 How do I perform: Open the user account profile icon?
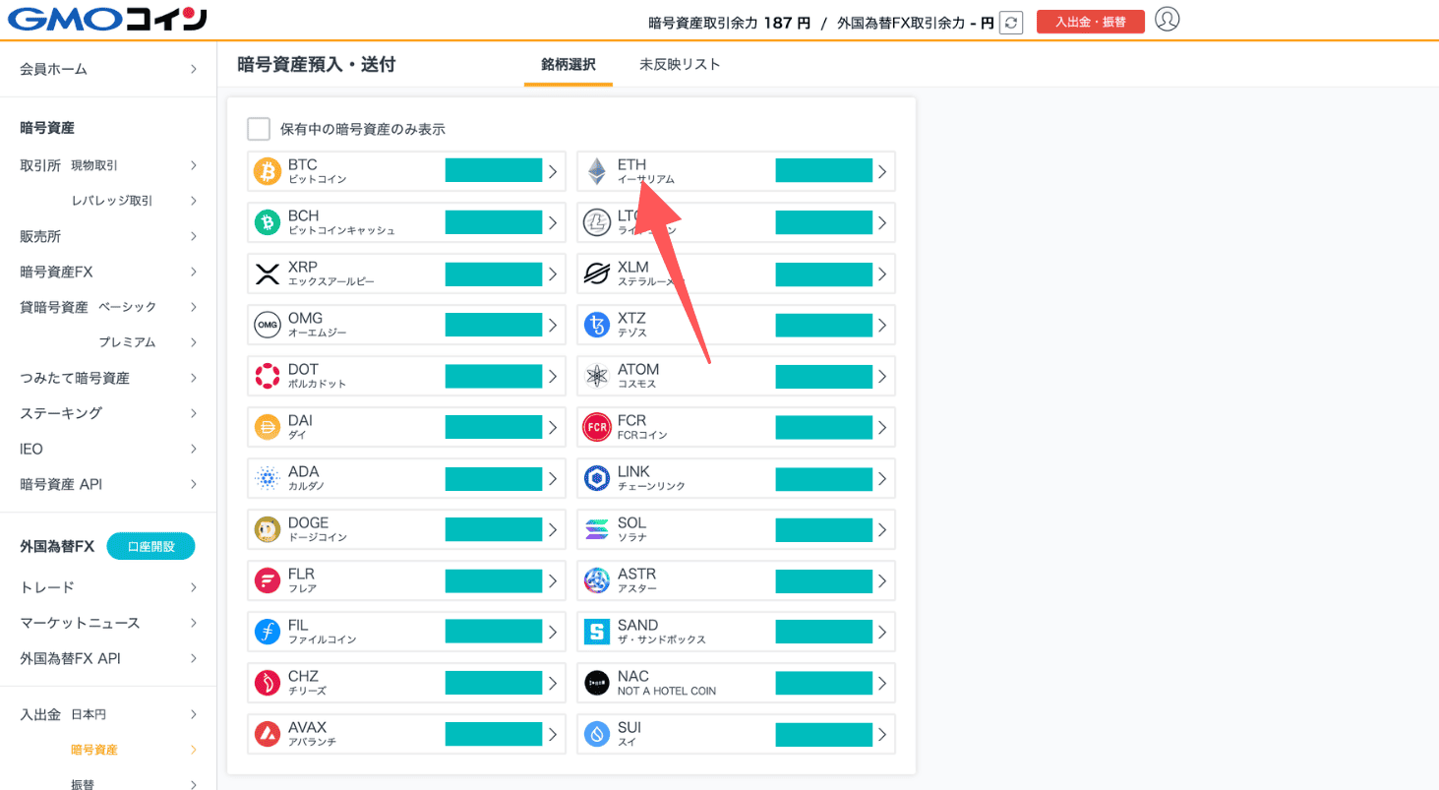(1167, 20)
